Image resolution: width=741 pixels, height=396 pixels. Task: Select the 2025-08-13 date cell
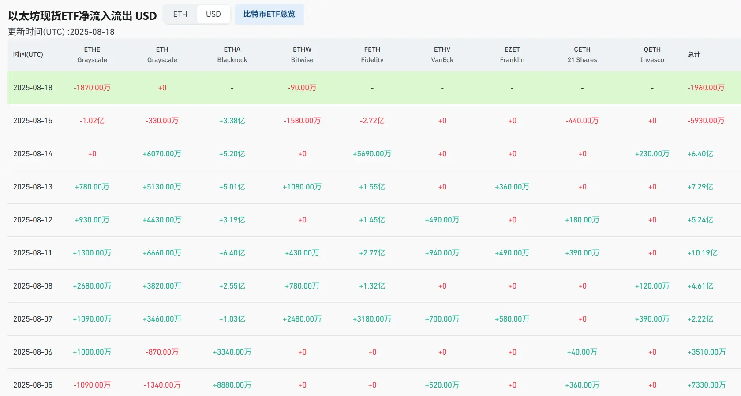pyautogui.click(x=33, y=187)
